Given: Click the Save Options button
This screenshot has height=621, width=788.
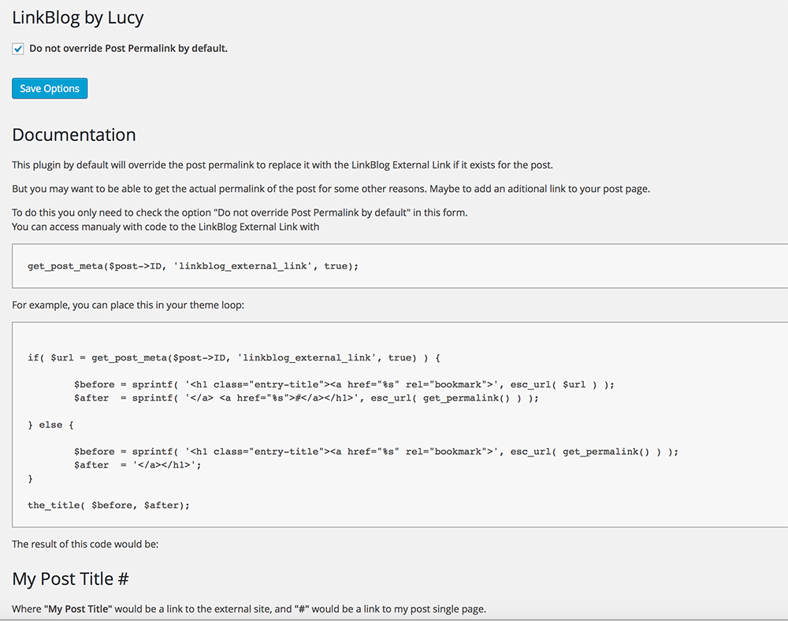Looking at the screenshot, I should pos(50,88).
